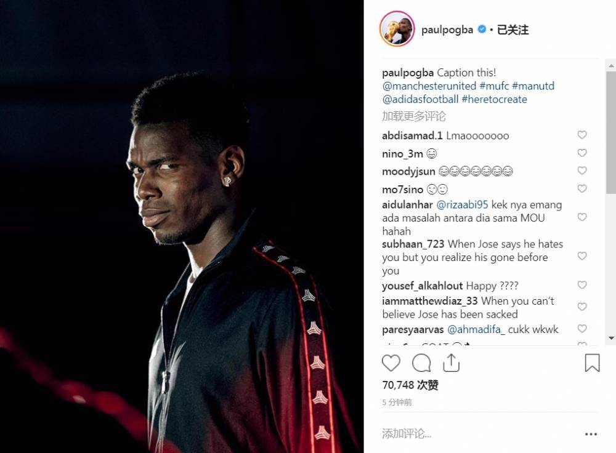Like abdisamad.1's comment
Viewport: 616px width, 453px height.
point(582,135)
